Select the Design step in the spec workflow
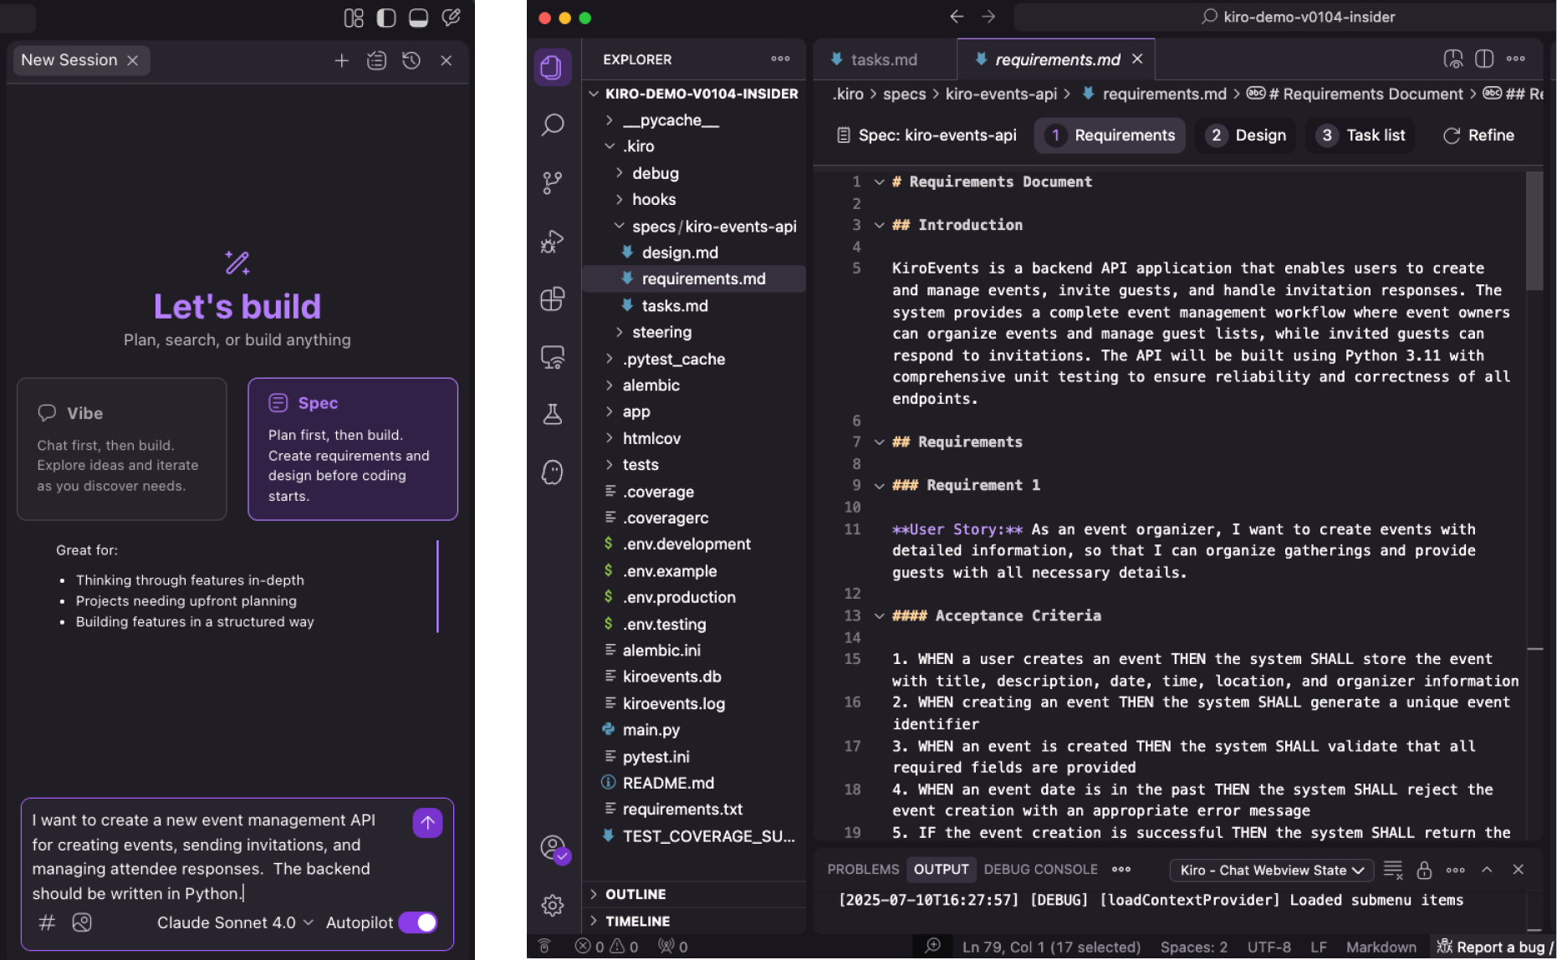Image resolution: width=1557 pixels, height=960 pixels. coord(1245,135)
